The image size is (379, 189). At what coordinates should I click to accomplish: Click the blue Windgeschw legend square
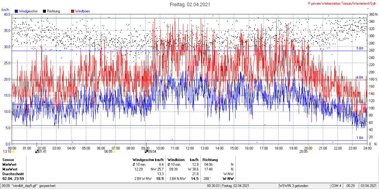click(x=16, y=11)
